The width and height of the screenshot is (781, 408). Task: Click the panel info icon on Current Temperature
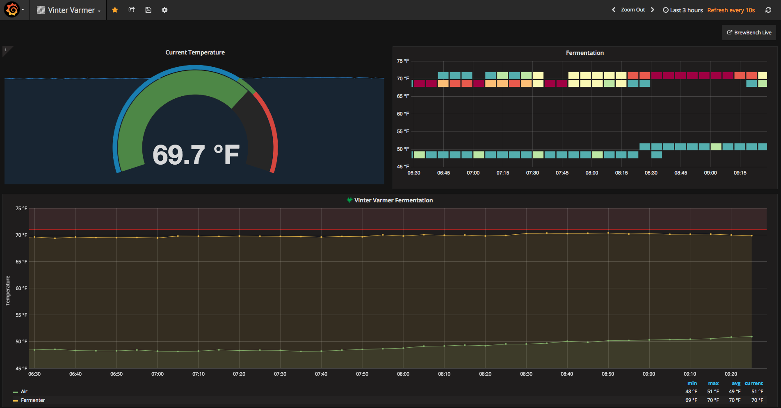pyautogui.click(x=5, y=50)
